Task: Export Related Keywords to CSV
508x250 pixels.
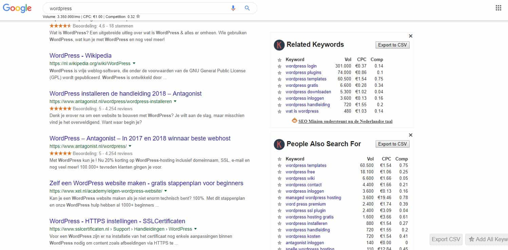Action: coord(392,45)
